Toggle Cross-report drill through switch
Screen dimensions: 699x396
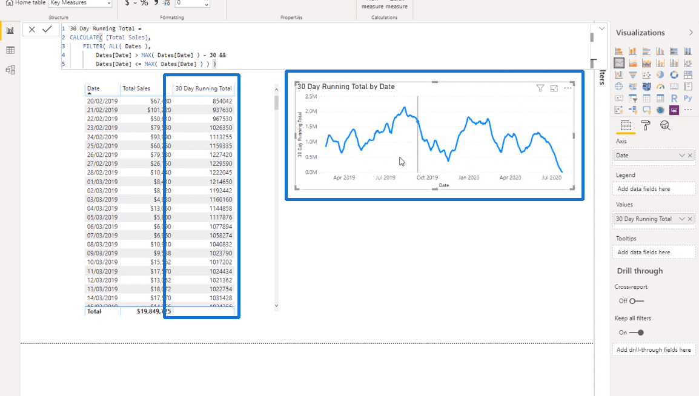point(637,301)
